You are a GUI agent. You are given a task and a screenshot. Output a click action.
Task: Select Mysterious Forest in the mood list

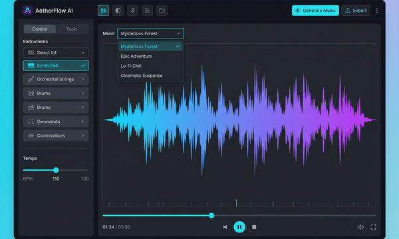click(150, 46)
